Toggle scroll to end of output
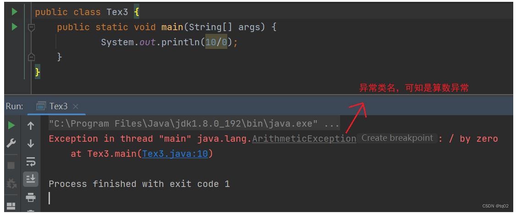Viewport: 516px width, 213px height. pos(31,179)
